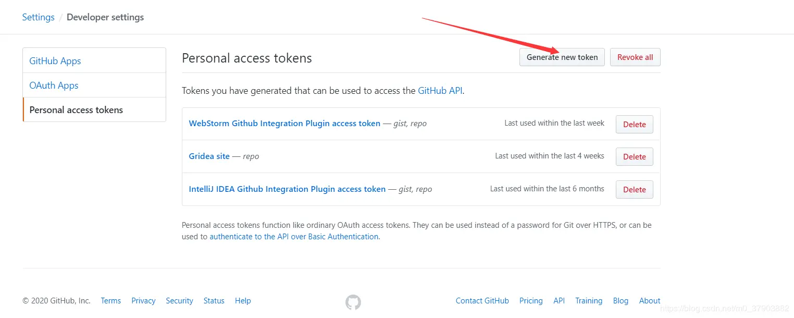This screenshot has height=318, width=794.
Task: Open the Training footer link
Action: click(x=589, y=301)
